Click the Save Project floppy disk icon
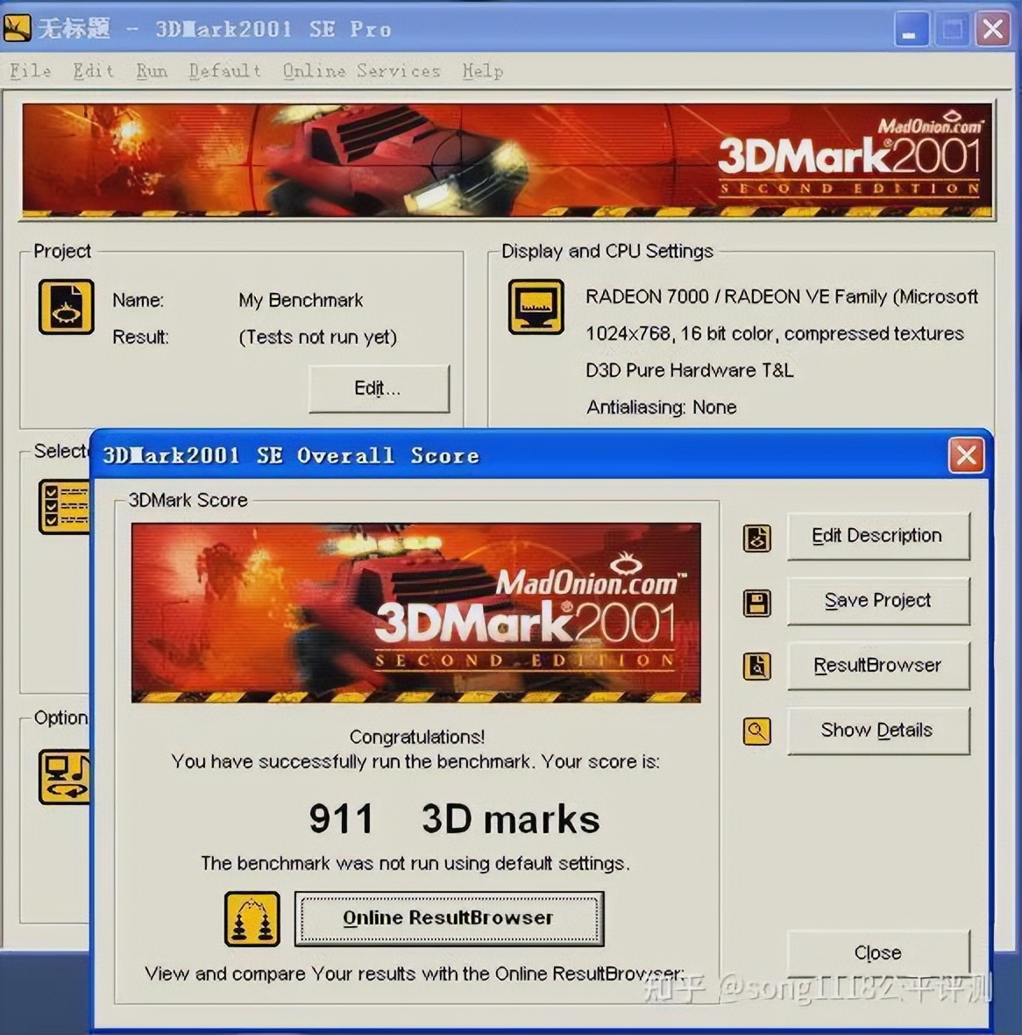Screen dimensions: 1022x1035 point(756,603)
